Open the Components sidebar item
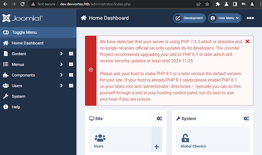Viewport: 262px width, 155px height. 23,75
